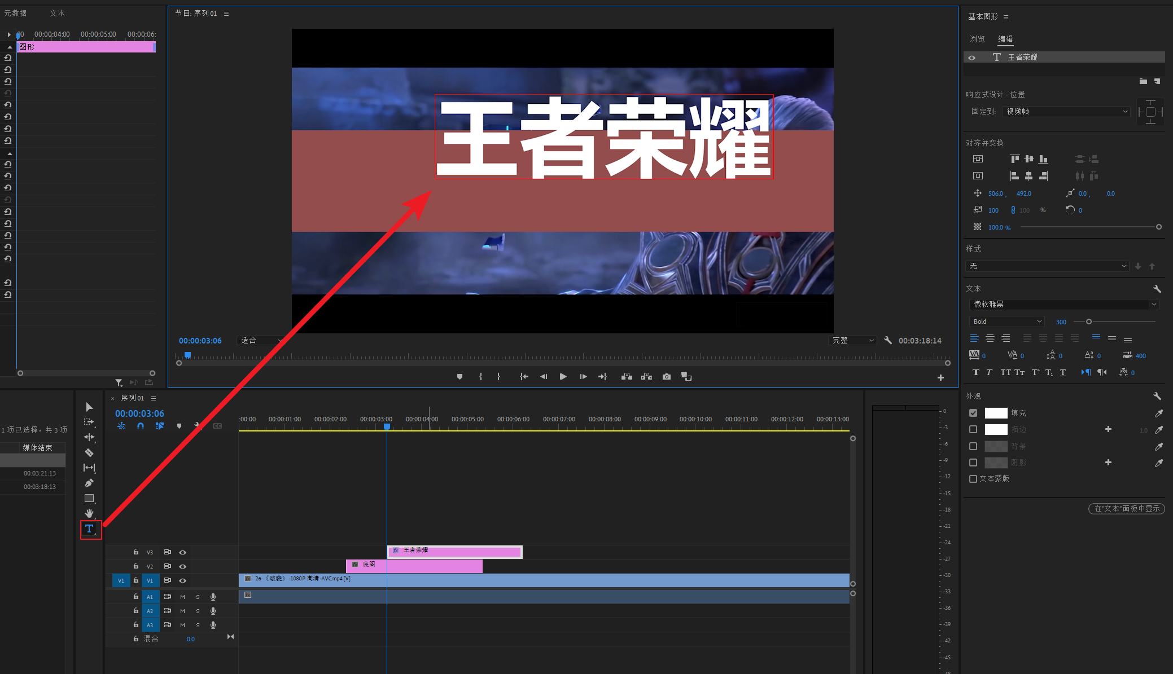
Task: Hide the 王者荣耀 text layer
Action: pos(972,58)
